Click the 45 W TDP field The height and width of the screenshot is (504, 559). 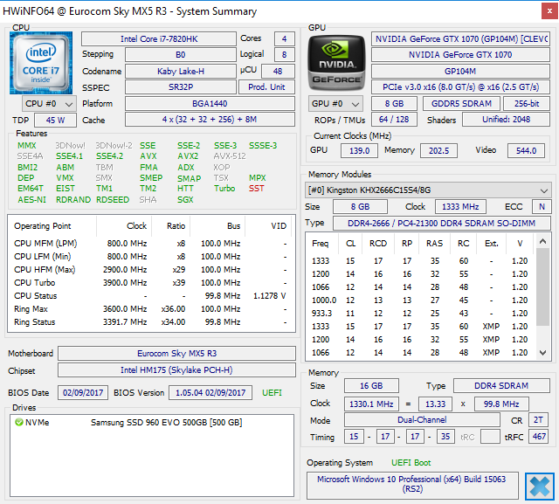pos(55,121)
